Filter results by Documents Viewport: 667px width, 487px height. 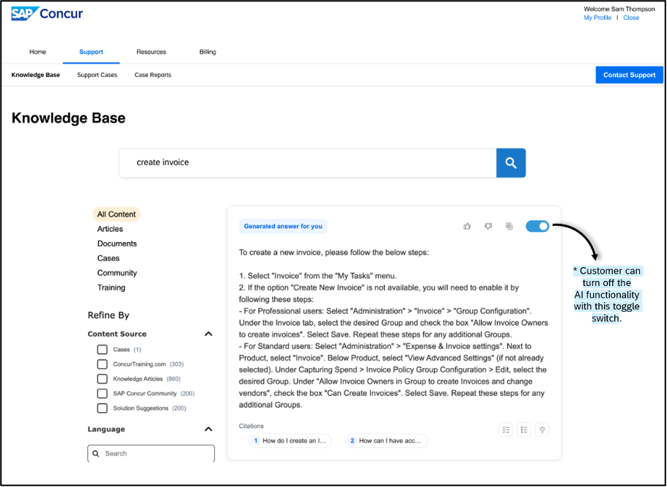pyautogui.click(x=117, y=243)
